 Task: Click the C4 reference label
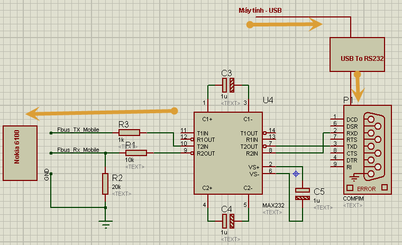[x=226, y=210]
